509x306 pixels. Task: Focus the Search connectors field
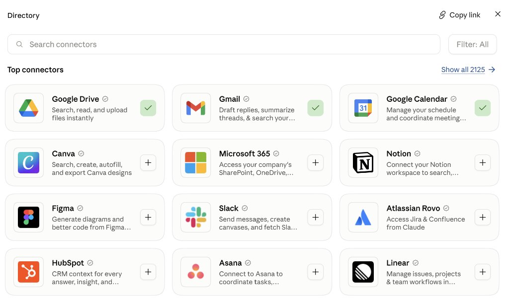(x=224, y=44)
